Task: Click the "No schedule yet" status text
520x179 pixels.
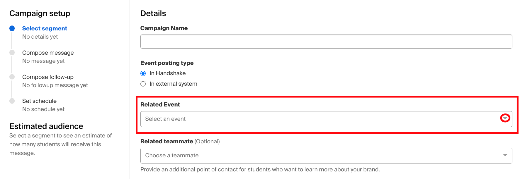Action: pyautogui.click(x=43, y=109)
